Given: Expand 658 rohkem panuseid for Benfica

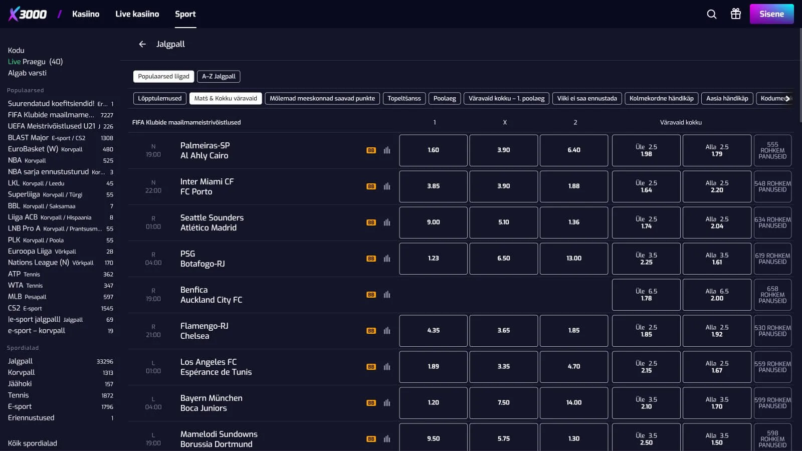Looking at the screenshot, I should (x=772, y=295).
